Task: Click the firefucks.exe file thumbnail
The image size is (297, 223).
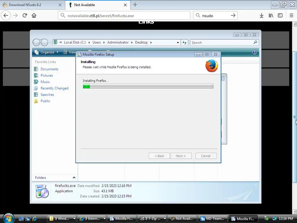Action: 42,191
